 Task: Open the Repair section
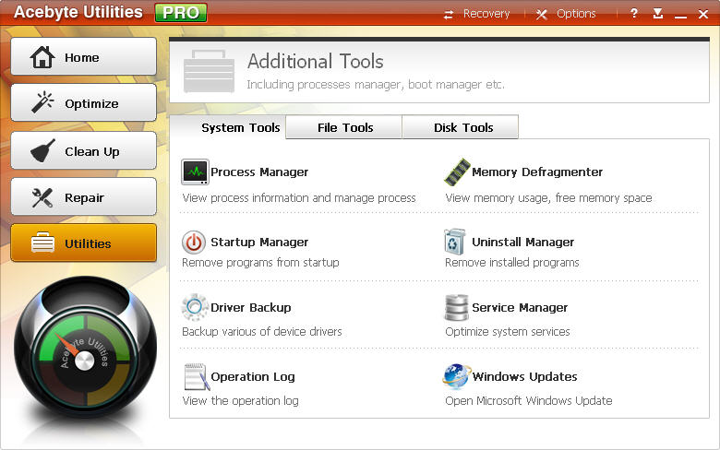pos(84,196)
